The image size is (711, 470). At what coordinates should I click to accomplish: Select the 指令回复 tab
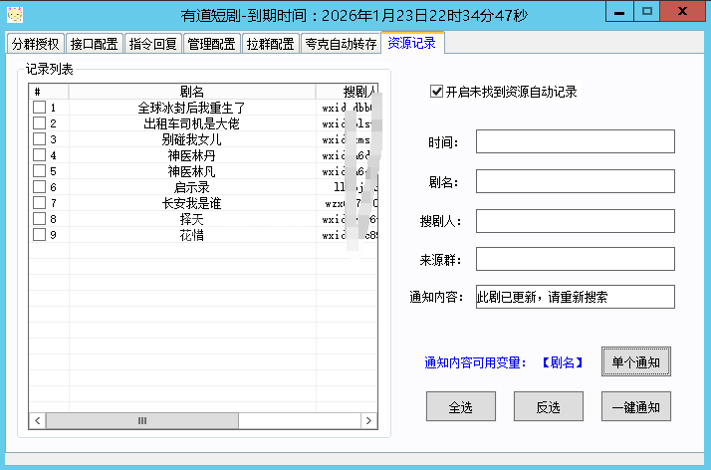pos(152,44)
